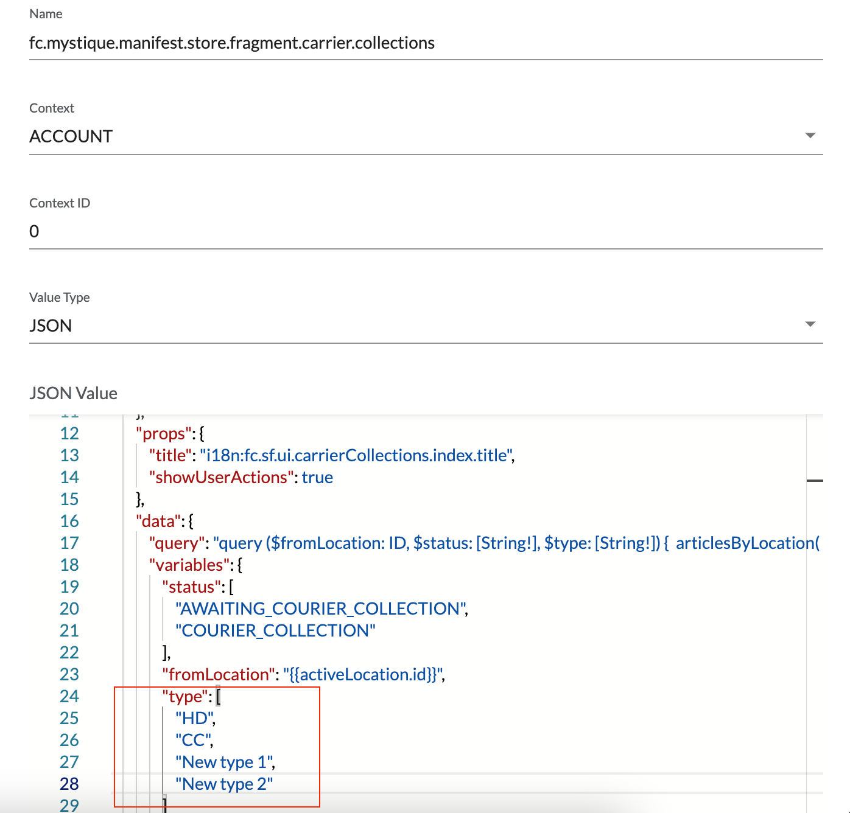Focus the Context ID field
The width and height of the screenshot is (850, 813).
pos(425,232)
